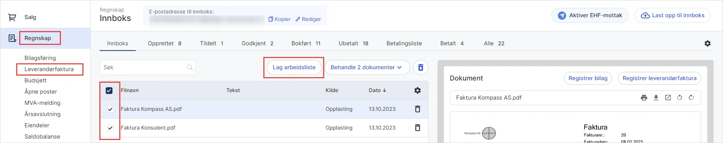Uncheck the Faktura Kompass AS.pdf checkbox

click(110, 109)
